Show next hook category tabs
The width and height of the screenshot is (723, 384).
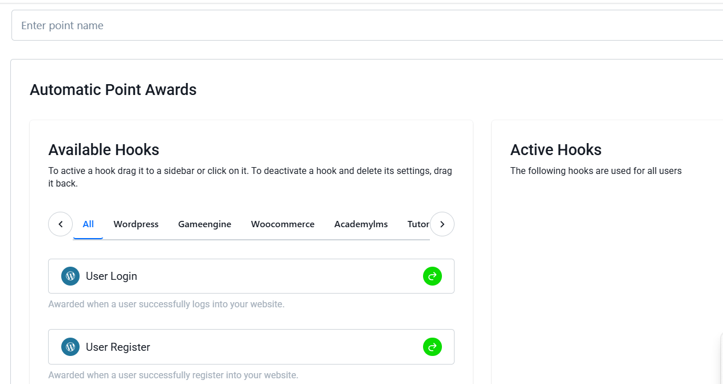pos(442,224)
